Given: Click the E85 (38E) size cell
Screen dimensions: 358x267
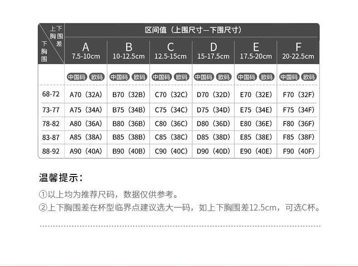Looking at the screenshot, I should tap(256, 137).
